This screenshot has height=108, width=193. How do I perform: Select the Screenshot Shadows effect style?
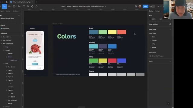(157, 56)
